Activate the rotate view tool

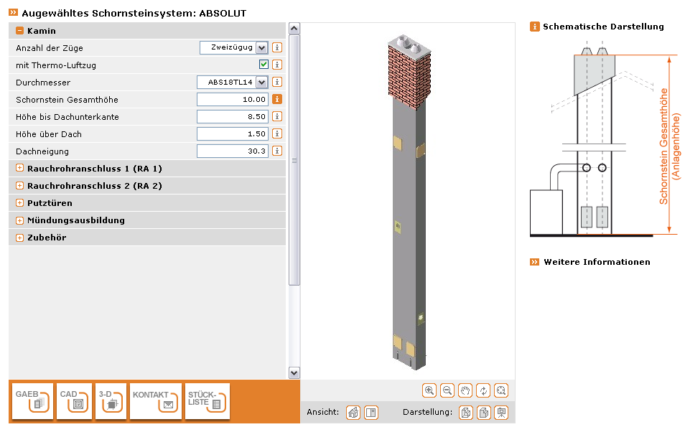click(483, 390)
